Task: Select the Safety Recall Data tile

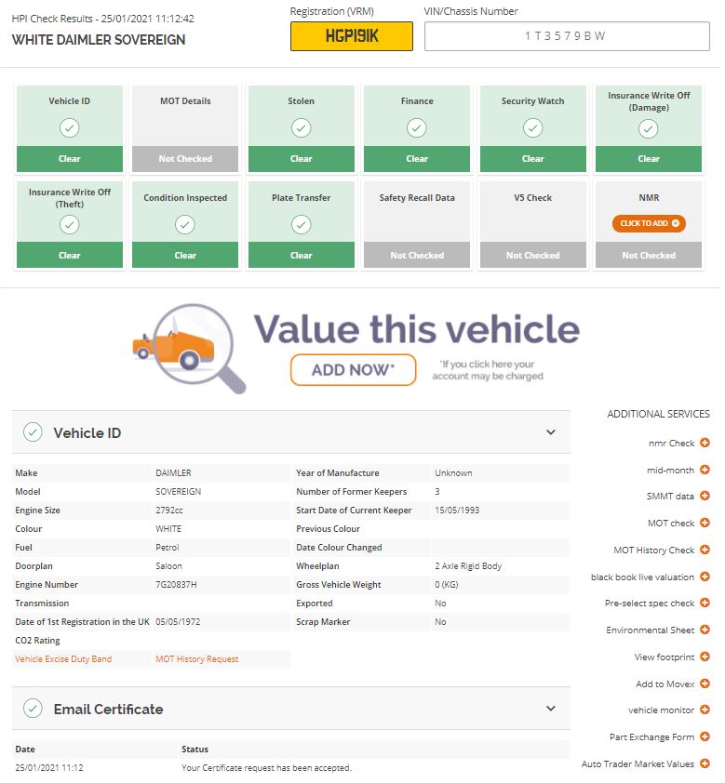Action: coord(417,225)
